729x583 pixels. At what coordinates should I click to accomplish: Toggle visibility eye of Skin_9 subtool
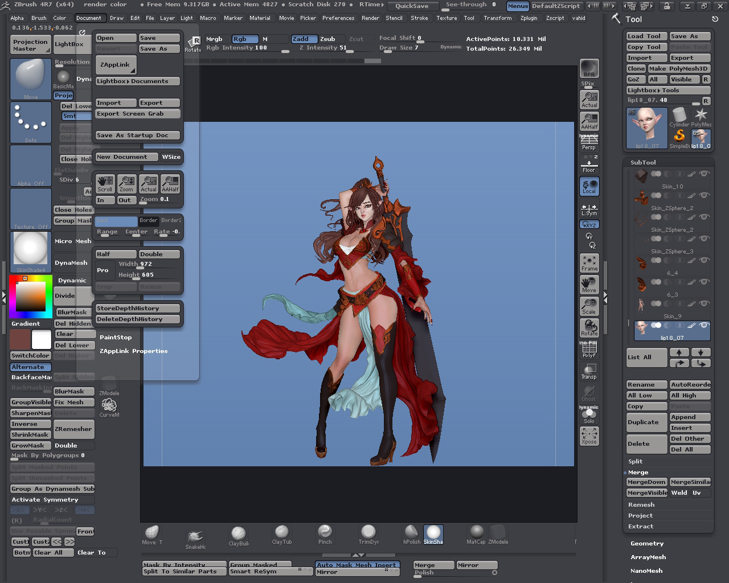[x=704, y=303]
